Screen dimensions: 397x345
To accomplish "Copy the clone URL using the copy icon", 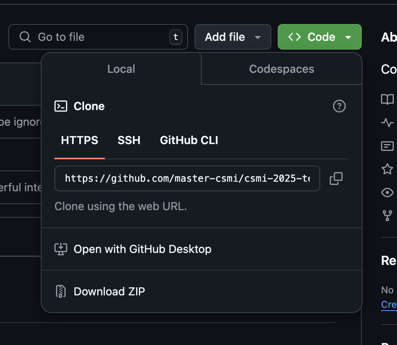I will pos(336,179).
